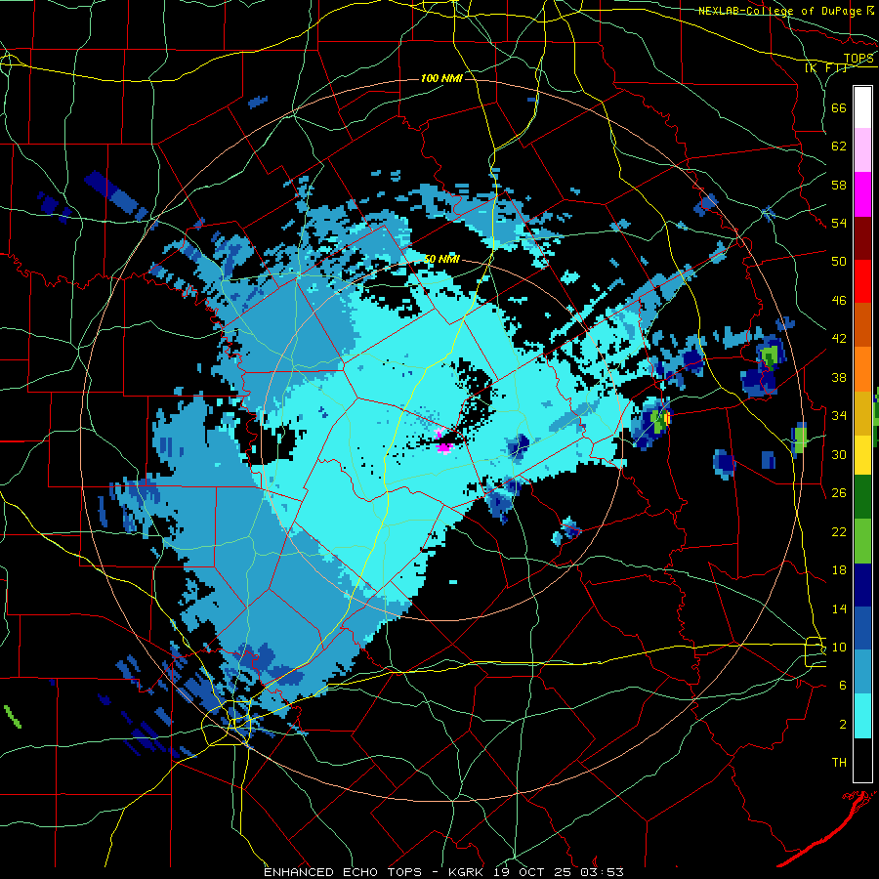879x879 pixels.
Task: Pick the medium blue swatch between 14 and 10
Action: 862,628
